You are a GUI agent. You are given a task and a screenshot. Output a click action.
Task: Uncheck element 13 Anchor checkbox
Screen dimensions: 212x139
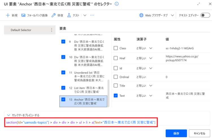[x=63, y=100]
